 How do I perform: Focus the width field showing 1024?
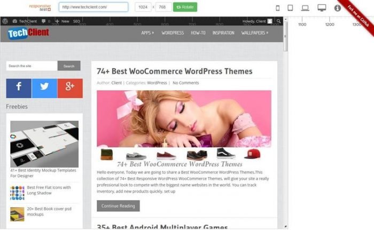click(143, 7)
